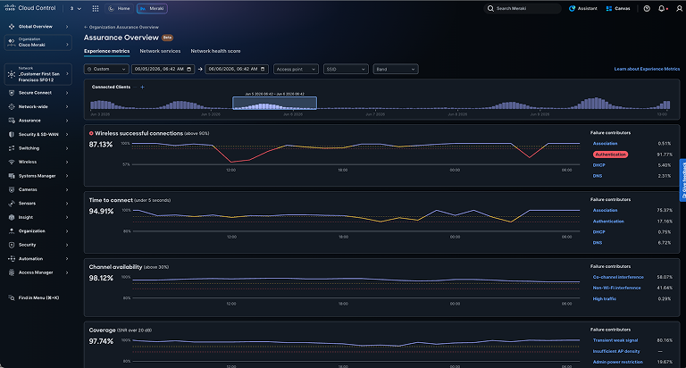Open Non-Wi-Fi interference contributor link
Viewport: 686px width, 368px height.
(616, 288)
